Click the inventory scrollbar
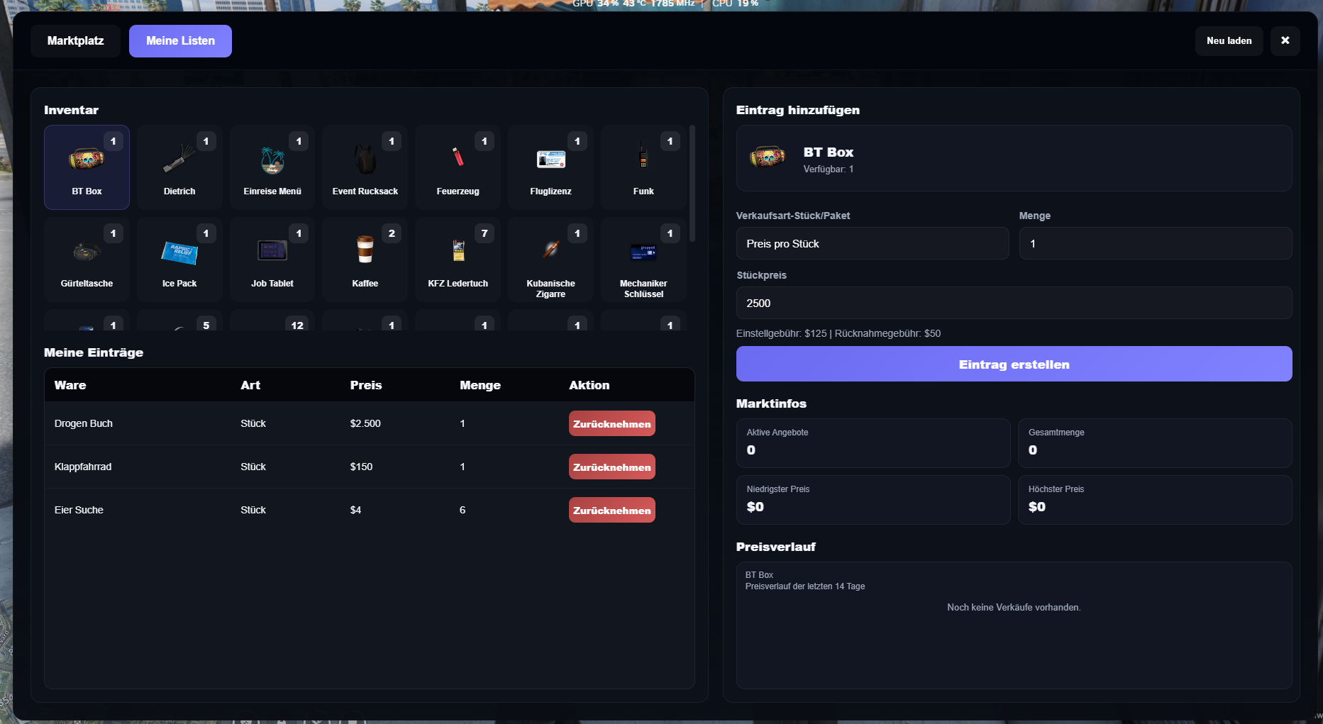The height and width of the screenshot is (724, 1323). [x=692, y=183]
